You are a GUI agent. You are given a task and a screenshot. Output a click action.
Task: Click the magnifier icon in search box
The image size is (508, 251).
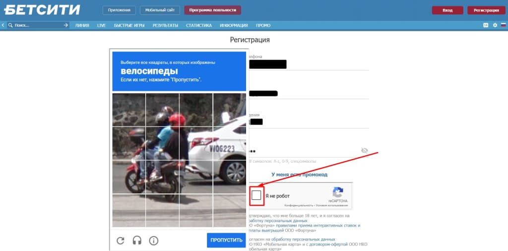click(10, 25)
